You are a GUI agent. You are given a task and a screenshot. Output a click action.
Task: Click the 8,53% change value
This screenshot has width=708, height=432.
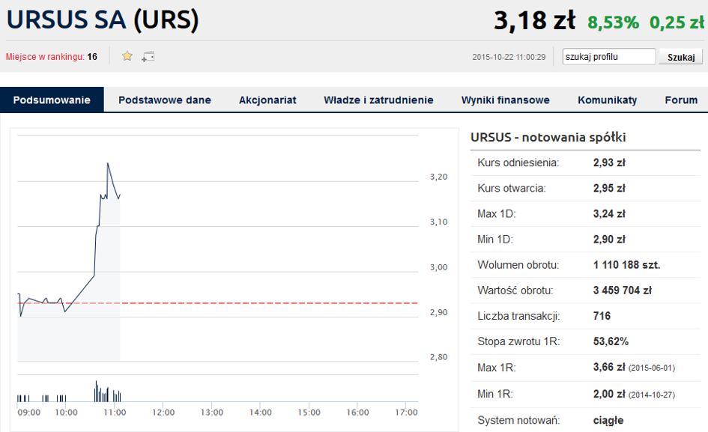(613, 22)
